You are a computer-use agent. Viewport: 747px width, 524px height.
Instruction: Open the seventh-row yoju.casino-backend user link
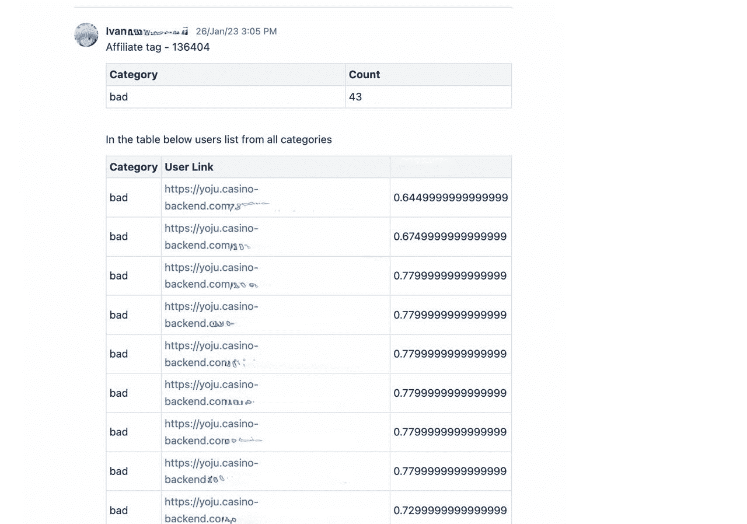(213, 432)
